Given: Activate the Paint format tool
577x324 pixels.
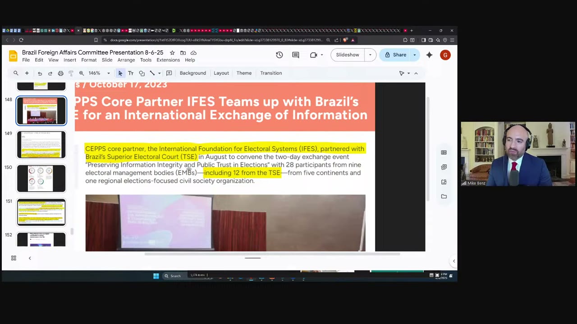Looking at the screenshot, I should click(71, 73).
